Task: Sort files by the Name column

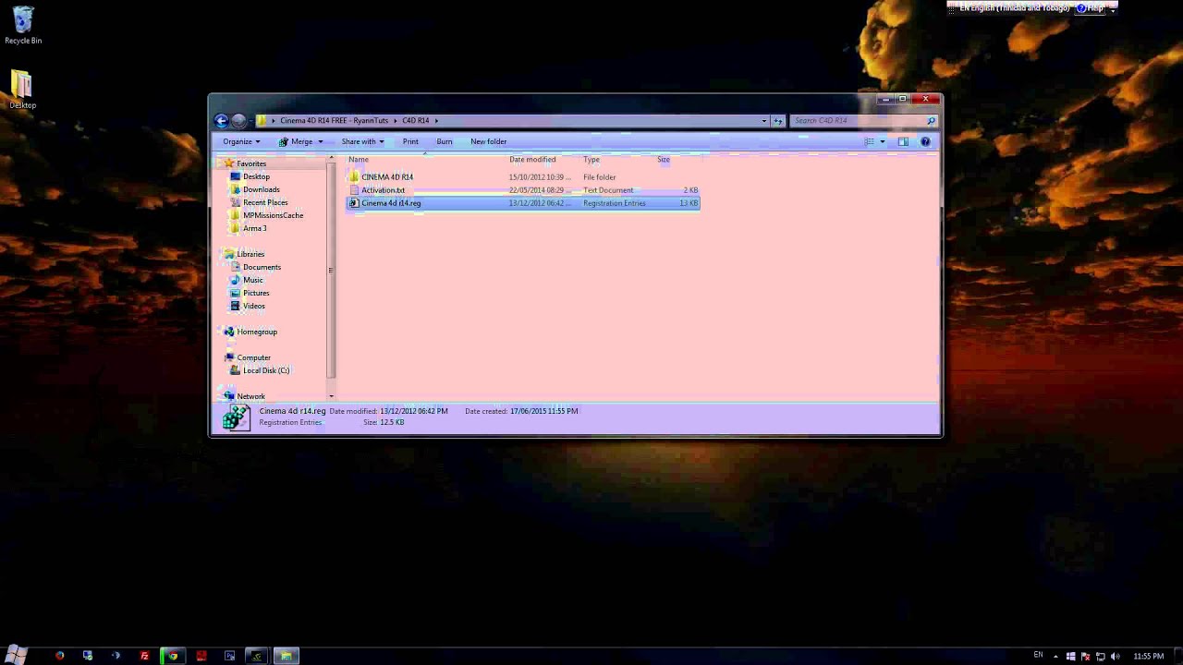Action: (359, 159)
